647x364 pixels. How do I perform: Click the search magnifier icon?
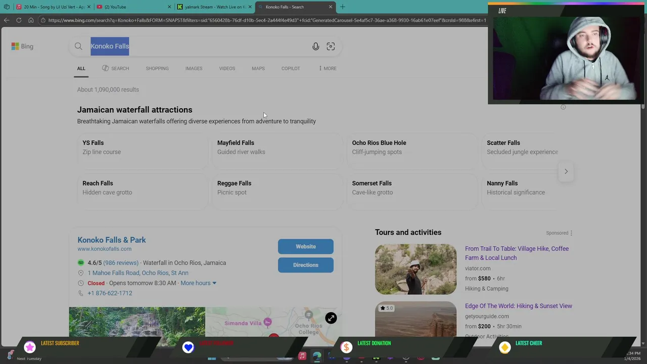pos(78,46)
